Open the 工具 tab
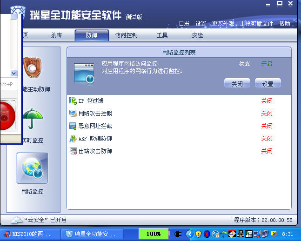The width and height of the screenshot is (301, 241). (162, 35)
